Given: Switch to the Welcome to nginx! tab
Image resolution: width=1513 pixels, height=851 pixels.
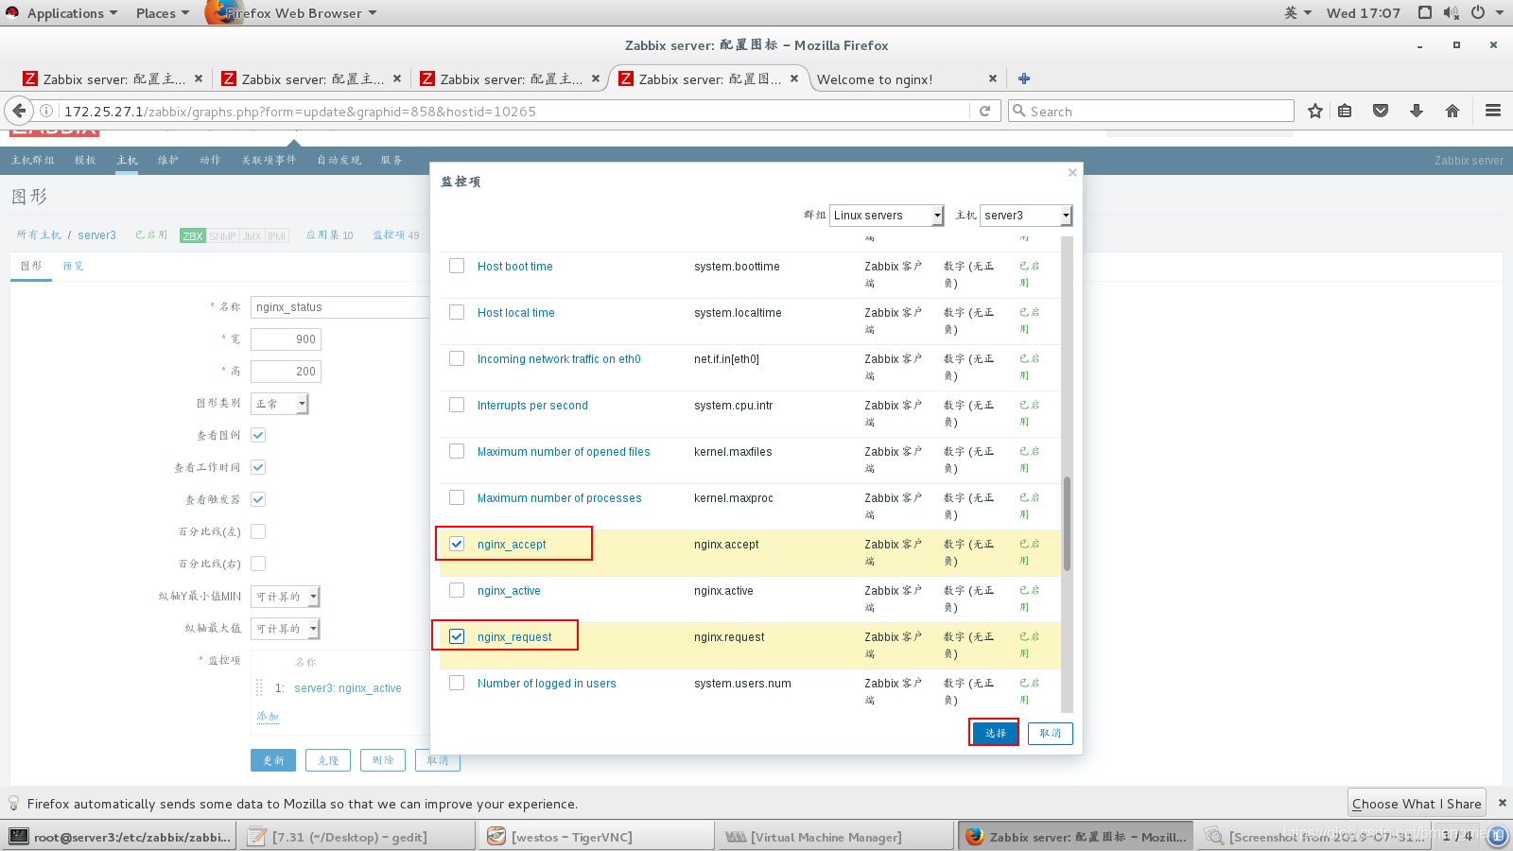Looking at the screenshot, I should pos(875,78).
